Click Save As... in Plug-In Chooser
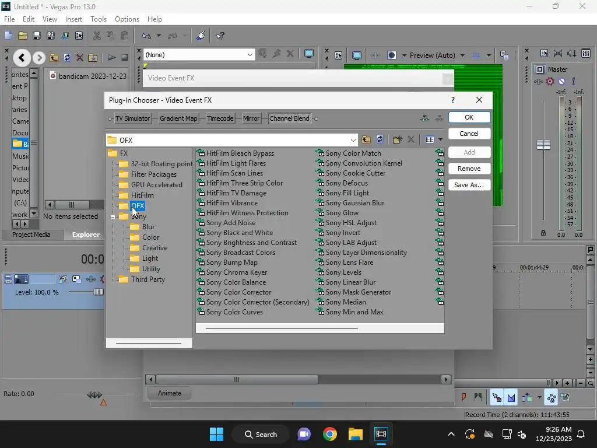The width and height of the screenshot is (597, 448). tap(469, 185)
